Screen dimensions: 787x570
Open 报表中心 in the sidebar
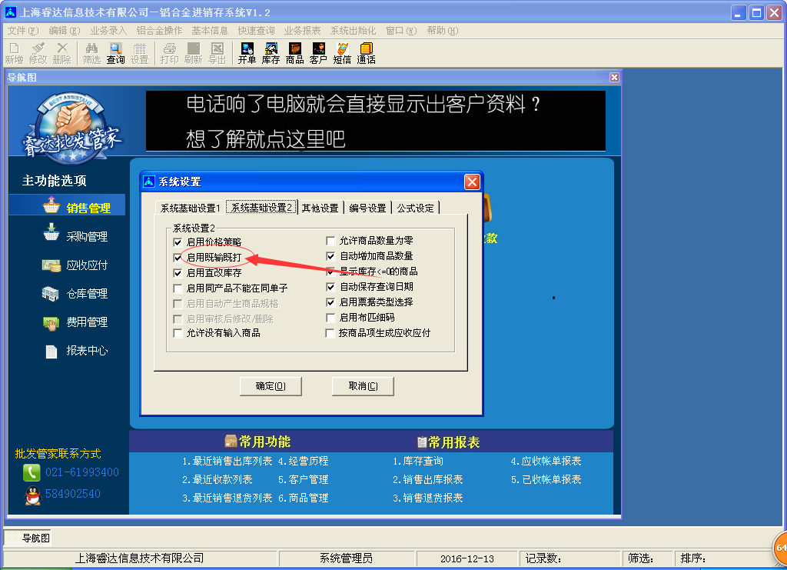(76, 351)
